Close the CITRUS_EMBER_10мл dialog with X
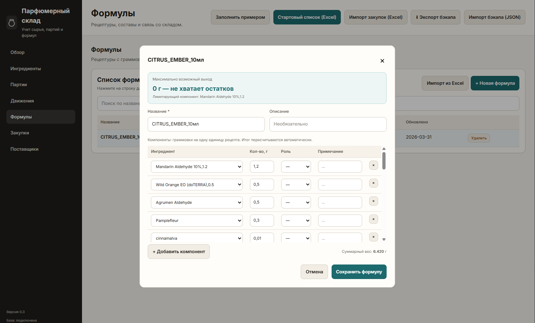The height and width of the screenshot is (323, 535). (382, 61)
